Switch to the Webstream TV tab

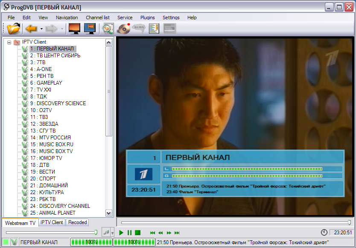pyautogui.click(x=20, y=223)
